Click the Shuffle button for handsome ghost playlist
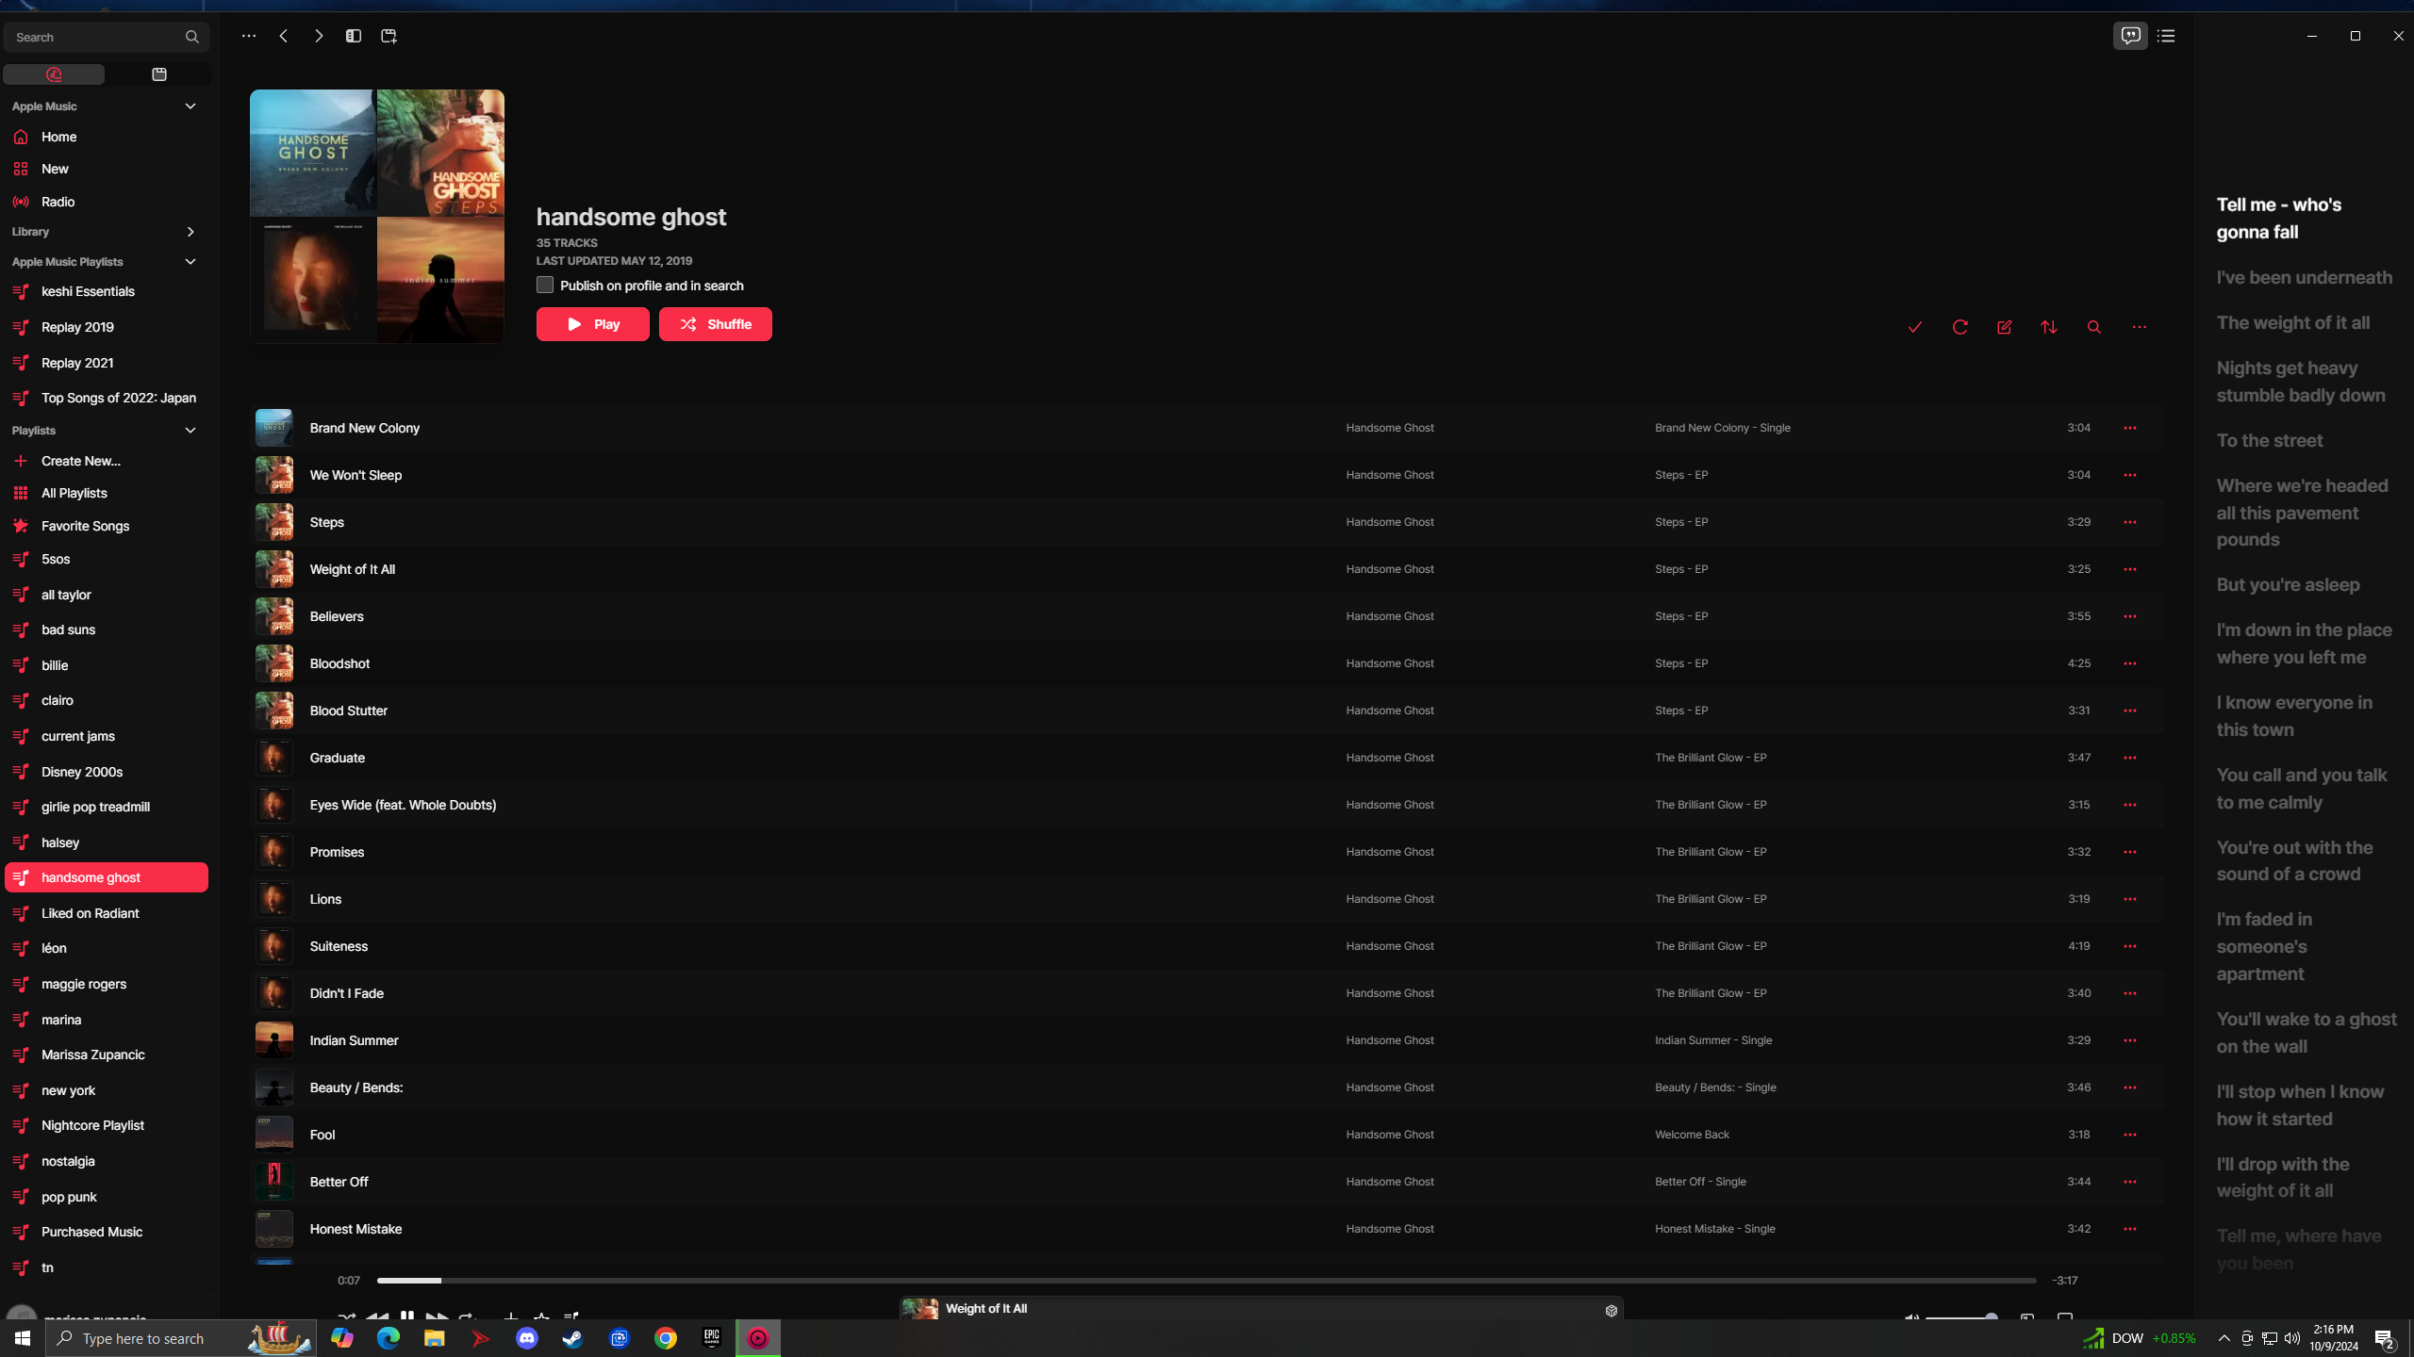2414x1357 pixels. (715, 323)
